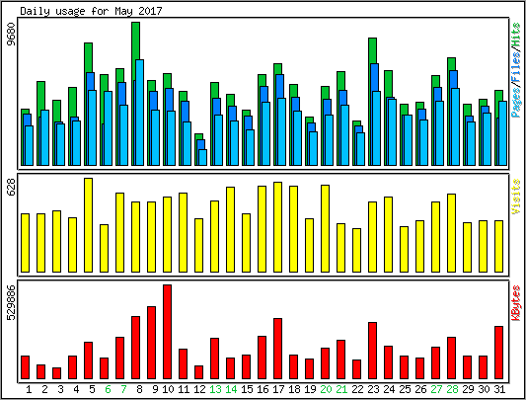Click day label 9 on the x-axis
Image resolution: width=526 pixels, height=400 pixels.
pos(155,389)
